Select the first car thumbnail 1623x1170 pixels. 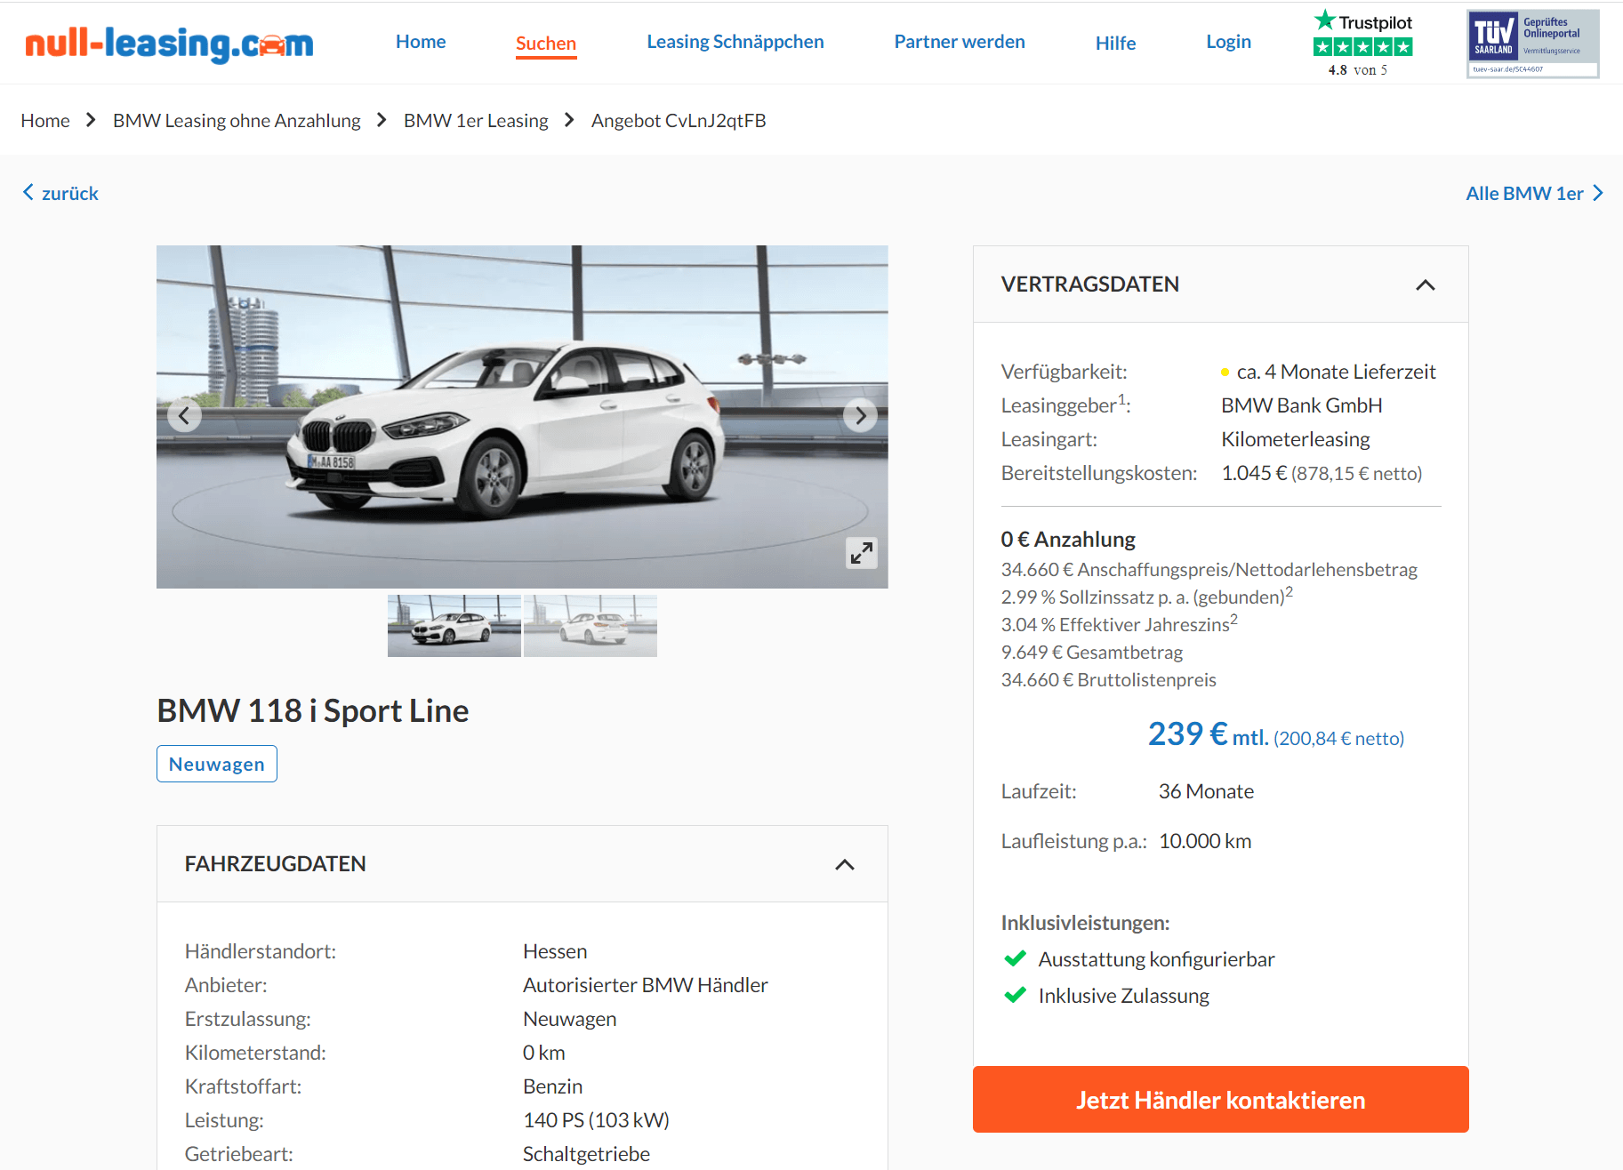click(454, 626)
